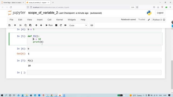Open the Edit menu

coord(20,20)
